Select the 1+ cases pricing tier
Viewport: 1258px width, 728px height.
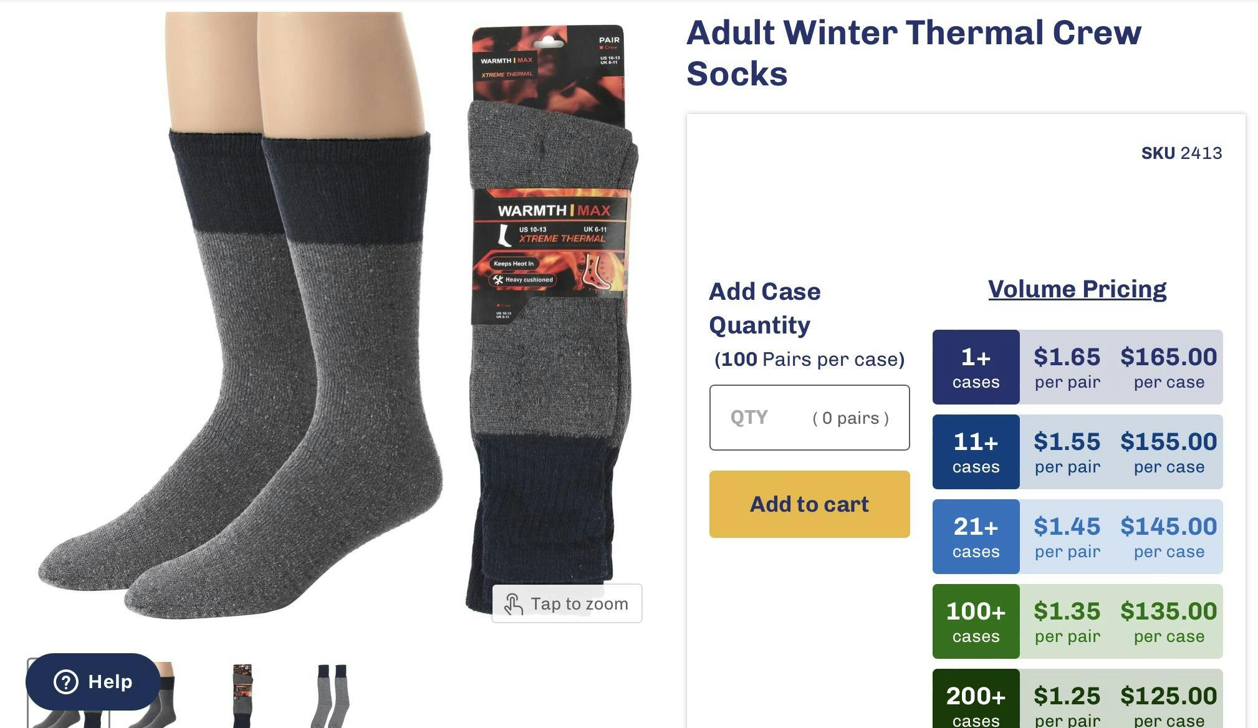point(1077,367)
